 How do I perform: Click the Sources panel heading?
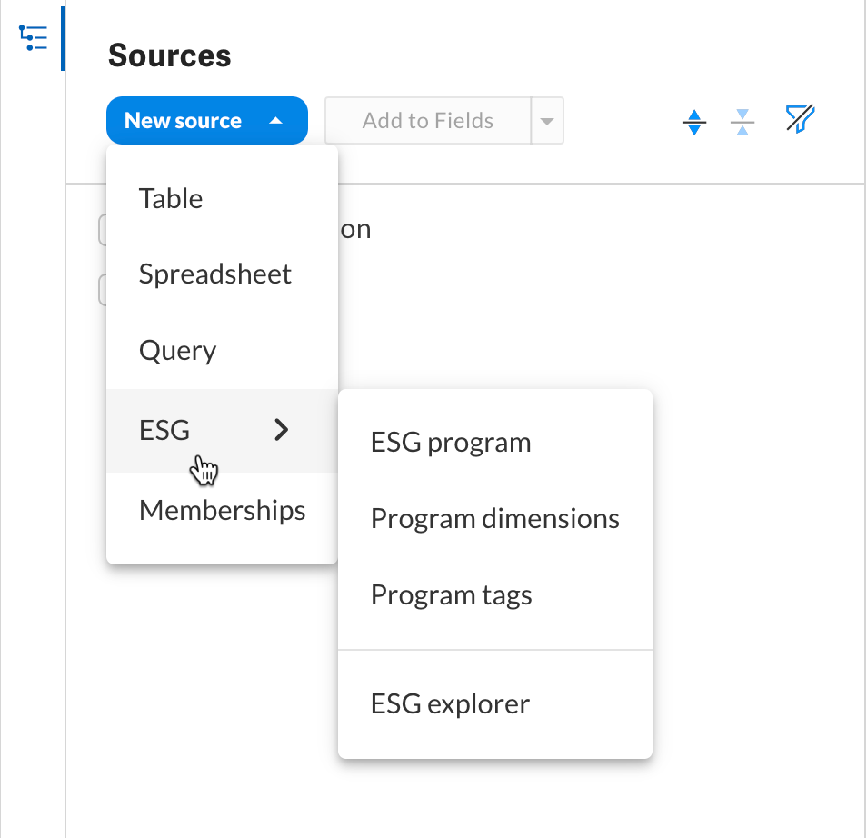tap(169, 55)
